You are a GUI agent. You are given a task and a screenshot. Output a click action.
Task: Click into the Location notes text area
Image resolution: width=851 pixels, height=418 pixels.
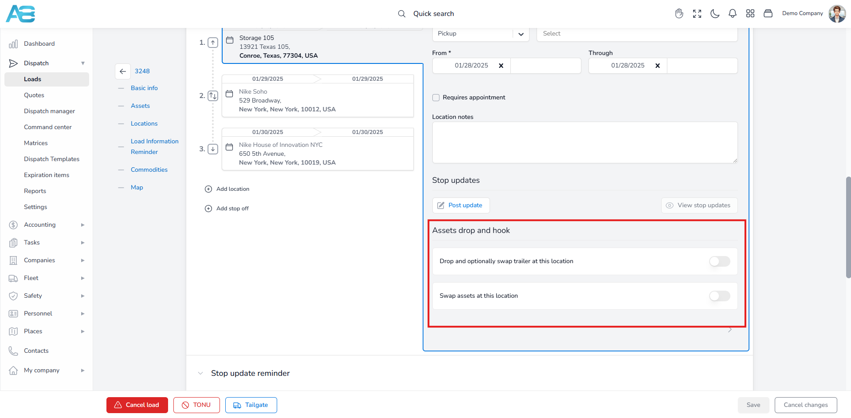[585, 142]
